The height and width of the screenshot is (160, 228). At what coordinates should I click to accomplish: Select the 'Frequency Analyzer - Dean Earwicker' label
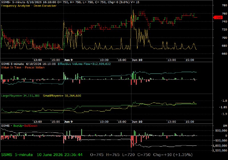[x=29, y=6]
